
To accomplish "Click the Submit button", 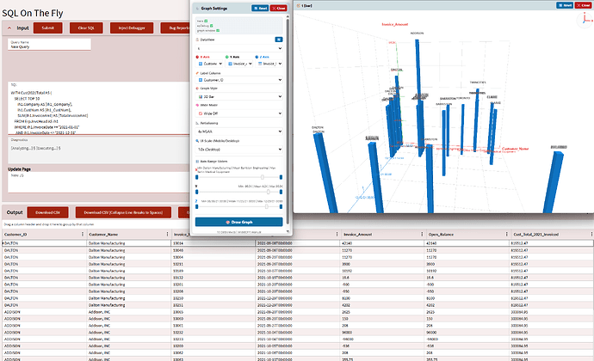I will (x=47, y=28).
